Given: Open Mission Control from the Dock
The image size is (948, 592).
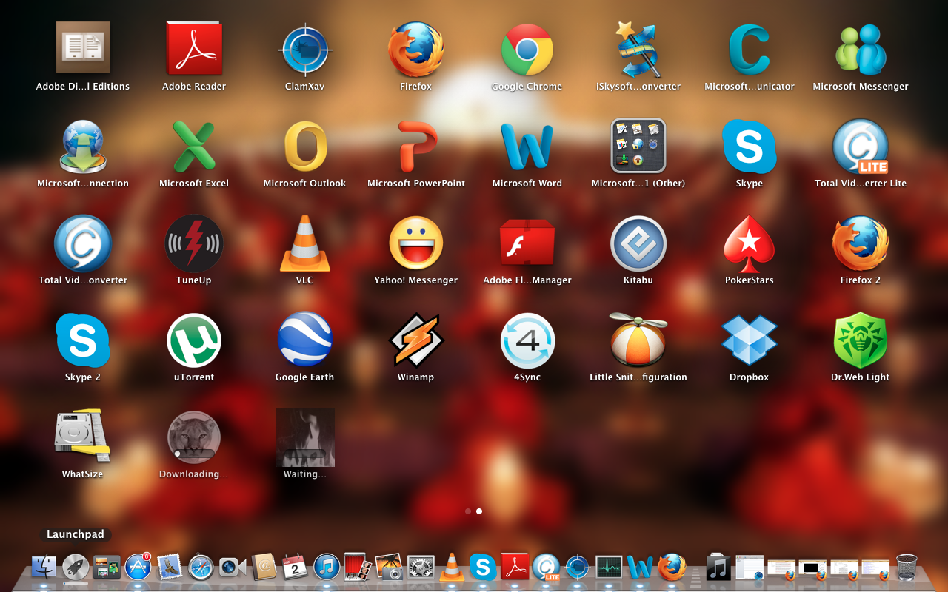Looking at the screenshot, I should coord(107,568).
